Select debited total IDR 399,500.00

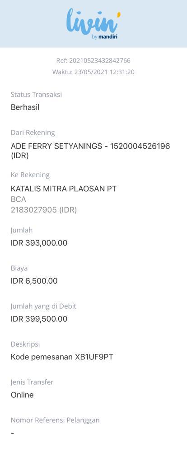pos(39,319)
